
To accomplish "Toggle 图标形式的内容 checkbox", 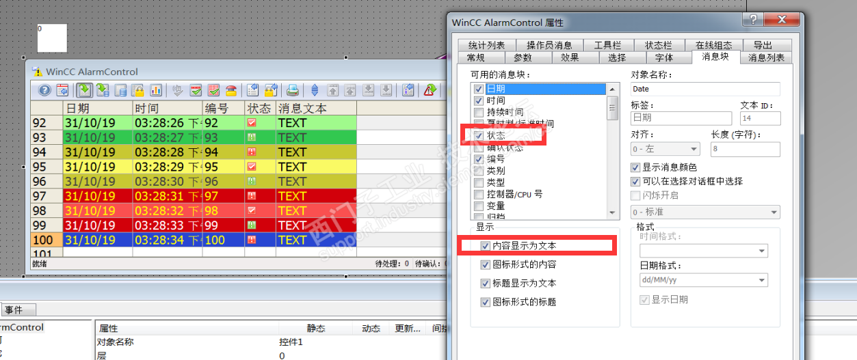I will click(x=485, y=264).
